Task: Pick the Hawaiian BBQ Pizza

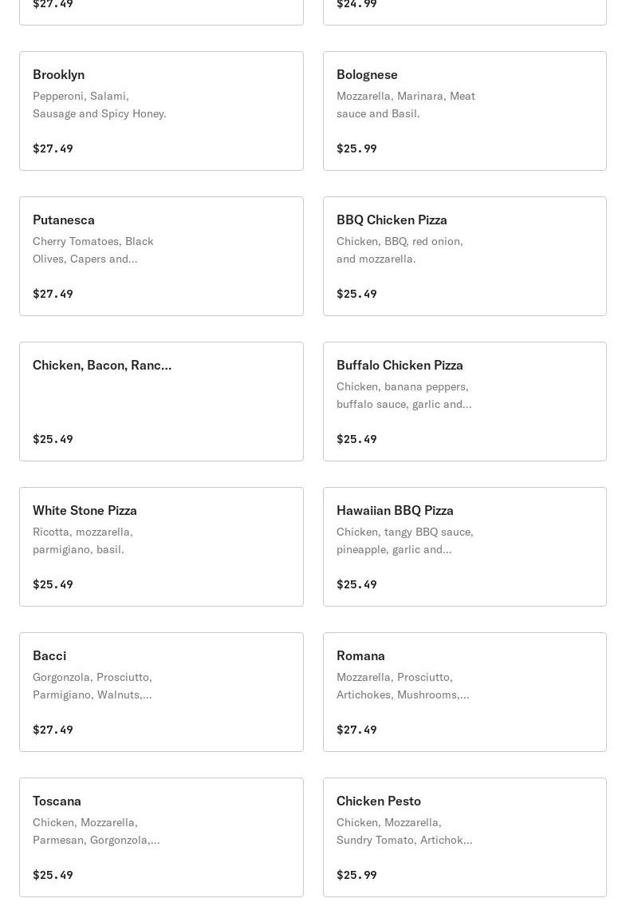Action: point(464,547)
